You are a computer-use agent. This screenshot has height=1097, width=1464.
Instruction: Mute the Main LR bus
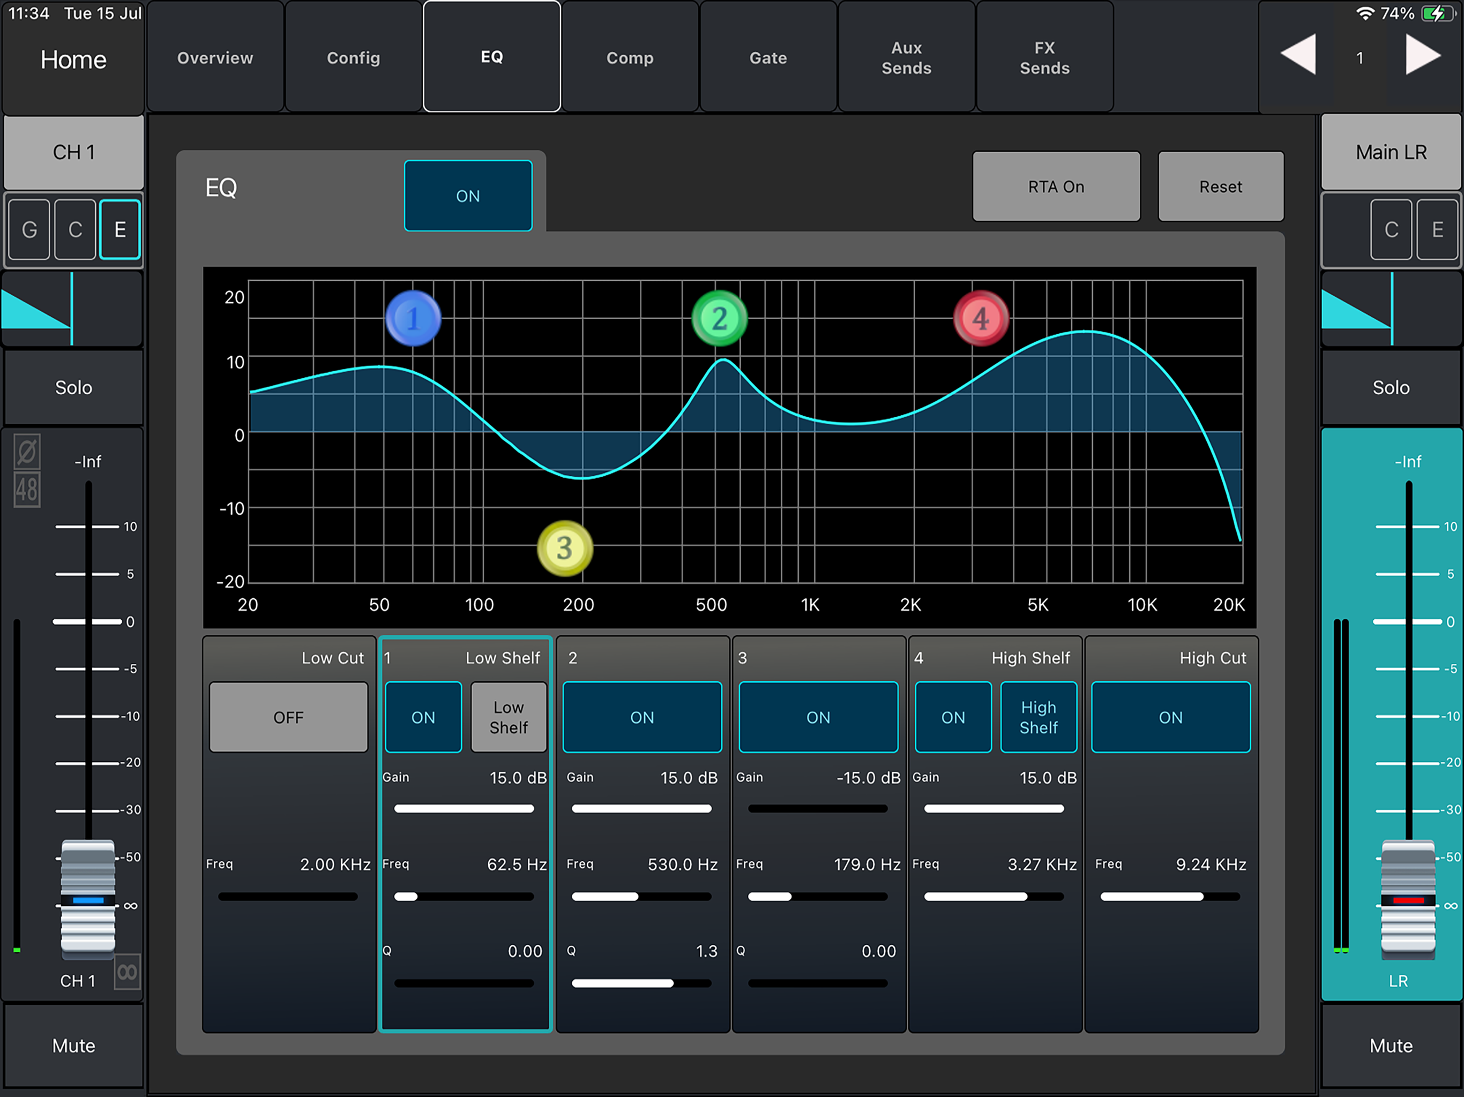[1391, 1046]
